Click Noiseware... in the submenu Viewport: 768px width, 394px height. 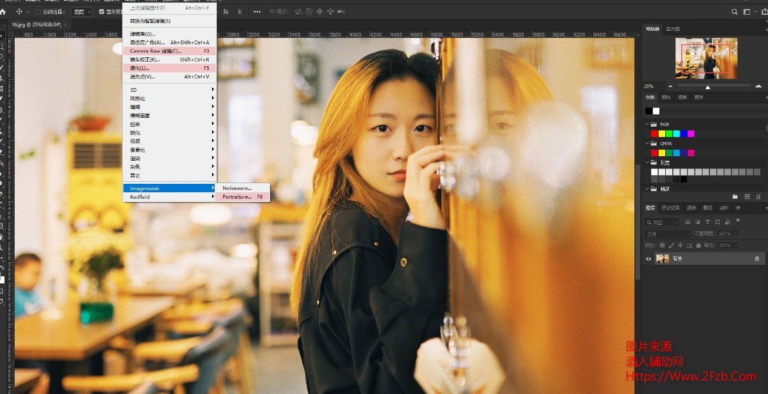click(x=237, y=188)
